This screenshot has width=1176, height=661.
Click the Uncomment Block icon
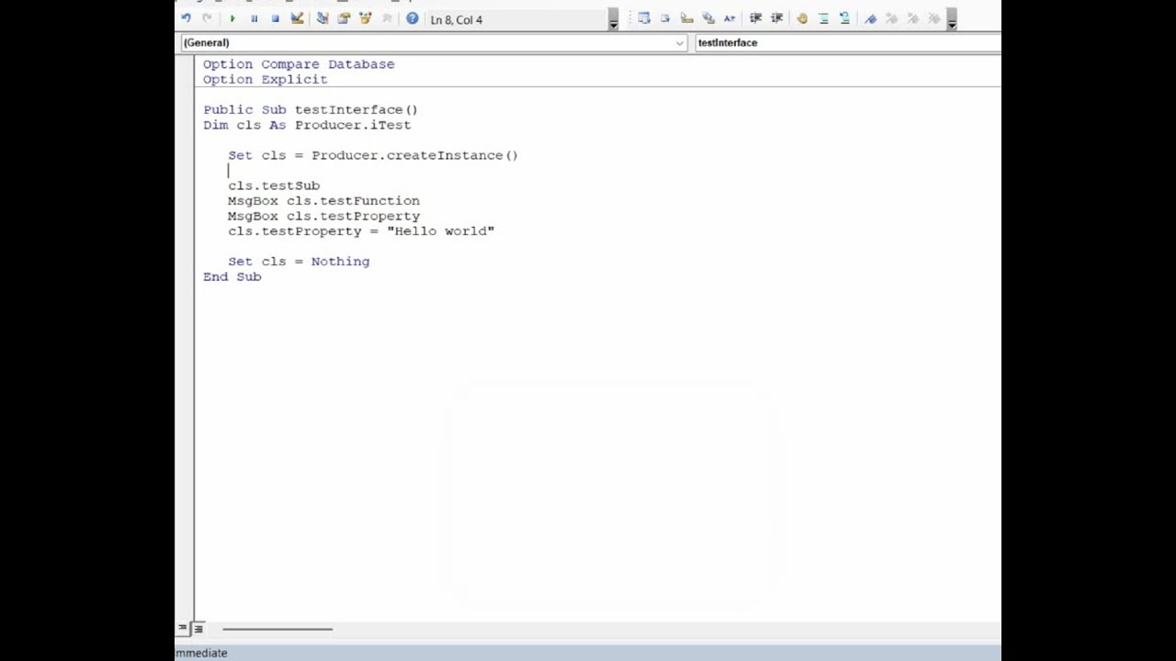tap(844, 18)
